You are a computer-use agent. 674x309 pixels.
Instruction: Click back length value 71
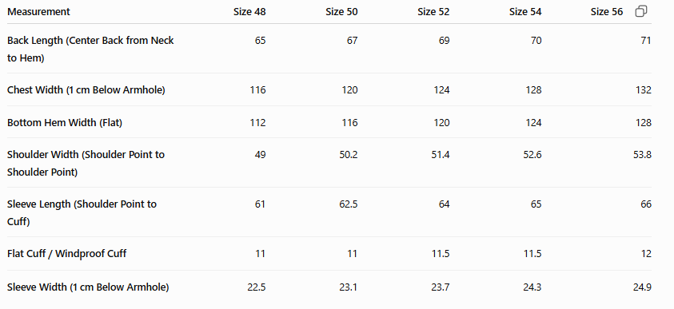tap(646, 41)
